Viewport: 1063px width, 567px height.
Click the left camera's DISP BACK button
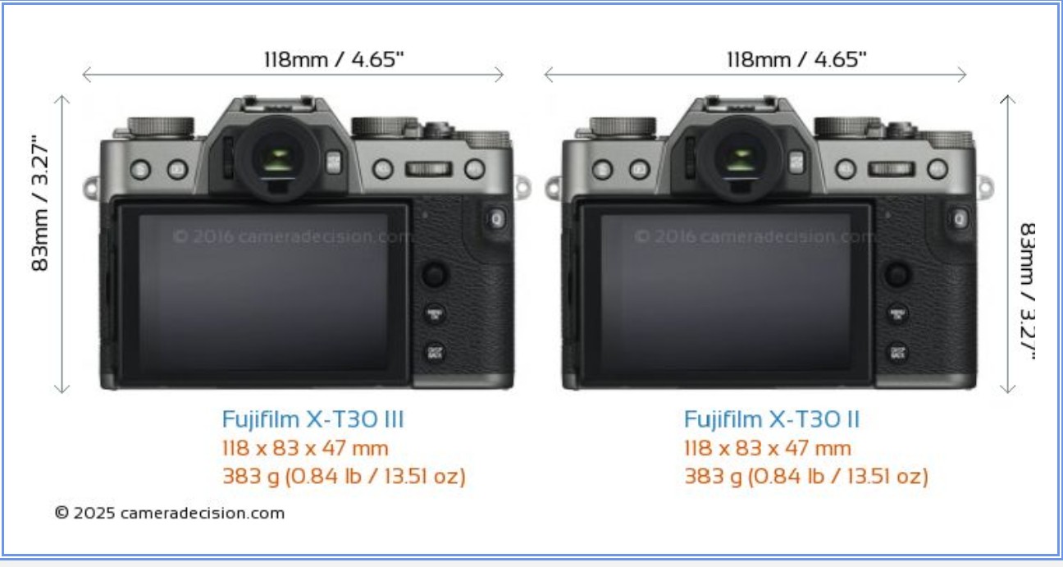[x=435, y=353]
